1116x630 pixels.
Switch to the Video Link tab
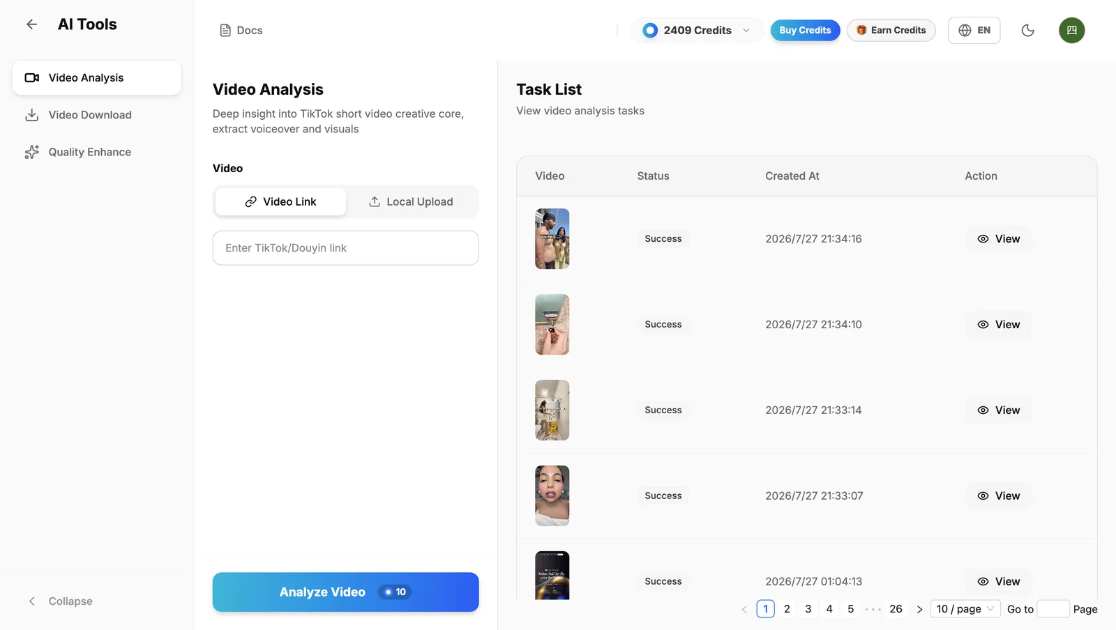[x=280, y=202]
